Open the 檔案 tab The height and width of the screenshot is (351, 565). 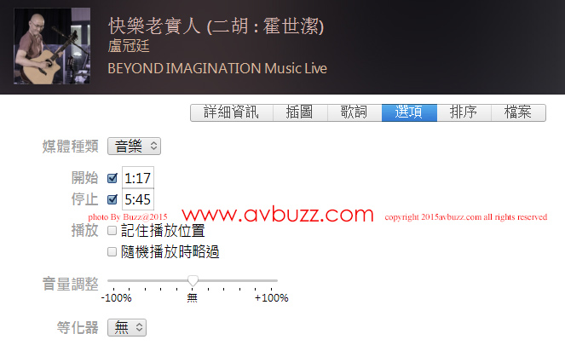click(518, 112)
